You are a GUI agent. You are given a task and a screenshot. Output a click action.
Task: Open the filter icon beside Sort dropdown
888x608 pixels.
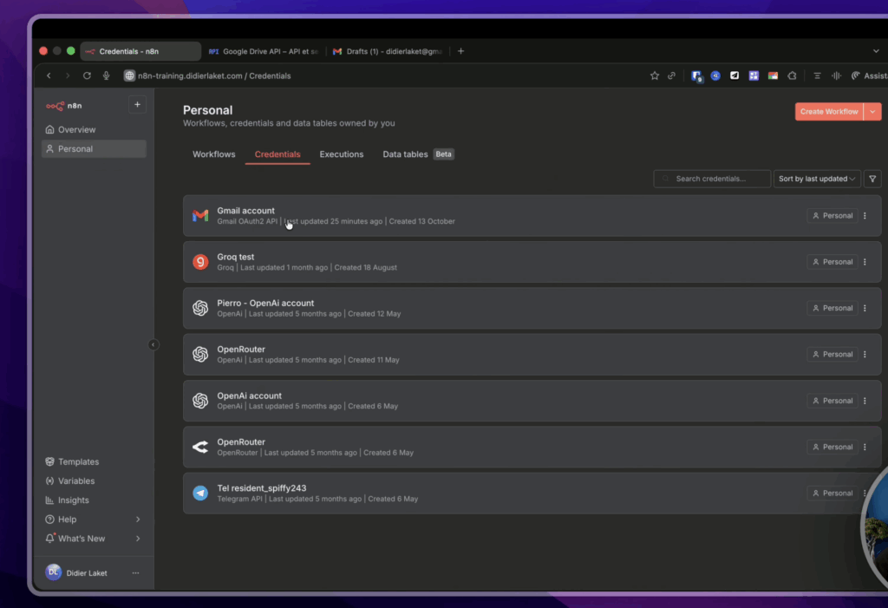[872, 178]
